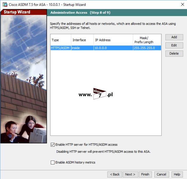Viewport: 187px width, 179px height.
Task: Add a new administrative access entry
Action: (174, 37)
